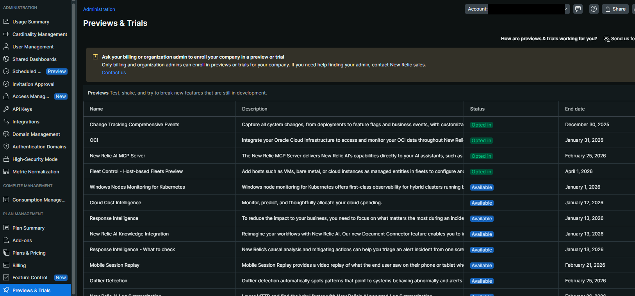Click the Consumption Management icon
Viewport: 635px width, 296px height.
pyautogui.click(x=6, y=200)
